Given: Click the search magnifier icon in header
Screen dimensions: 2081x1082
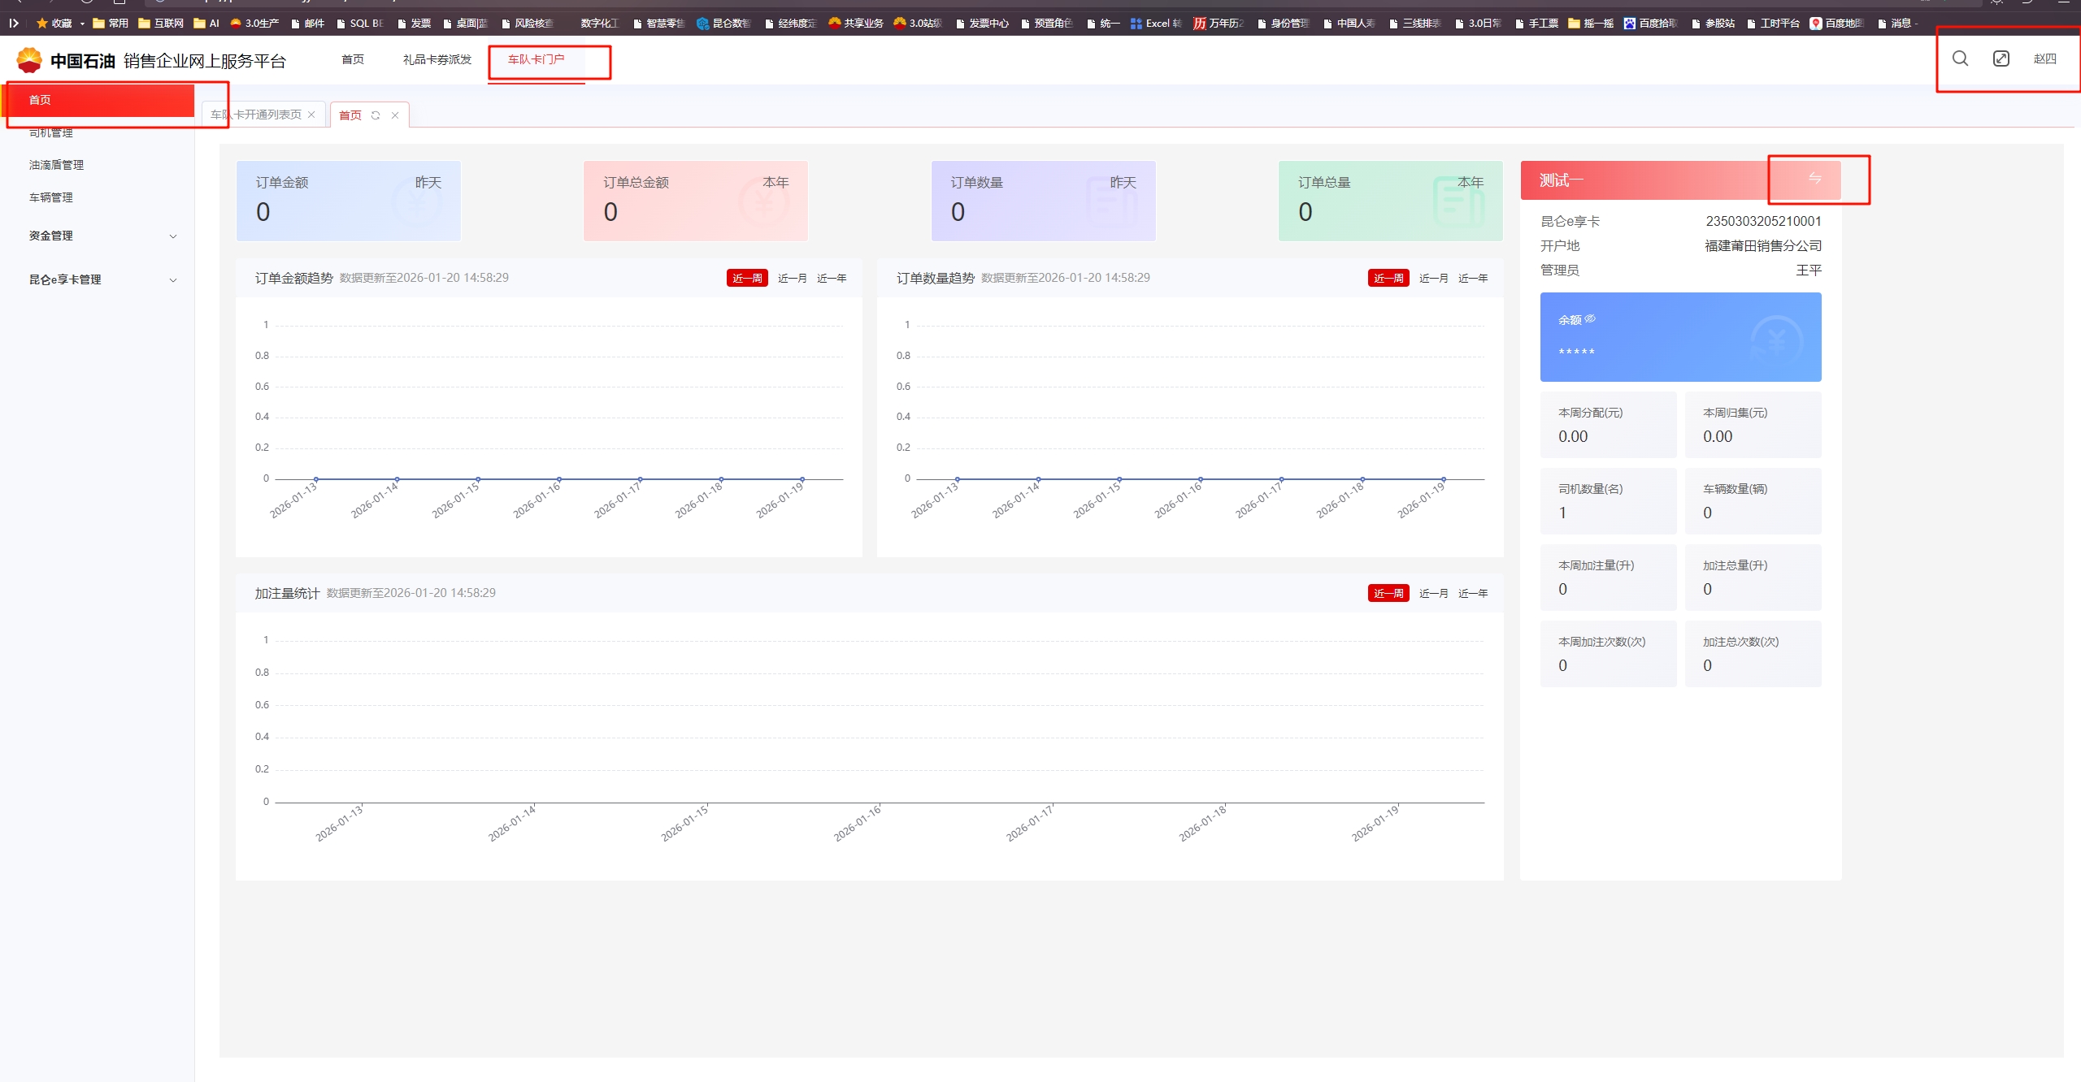Looking at the screenshot, I should (1960, 58).
